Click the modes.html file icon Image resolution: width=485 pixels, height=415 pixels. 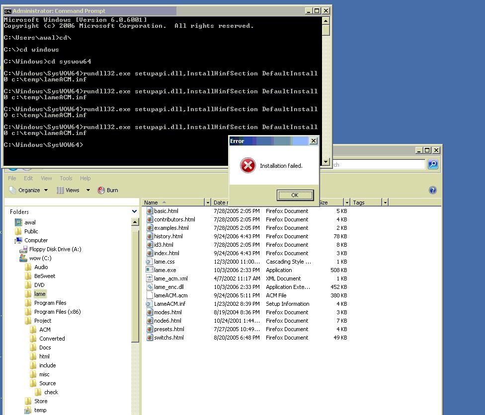coord(150,312)
